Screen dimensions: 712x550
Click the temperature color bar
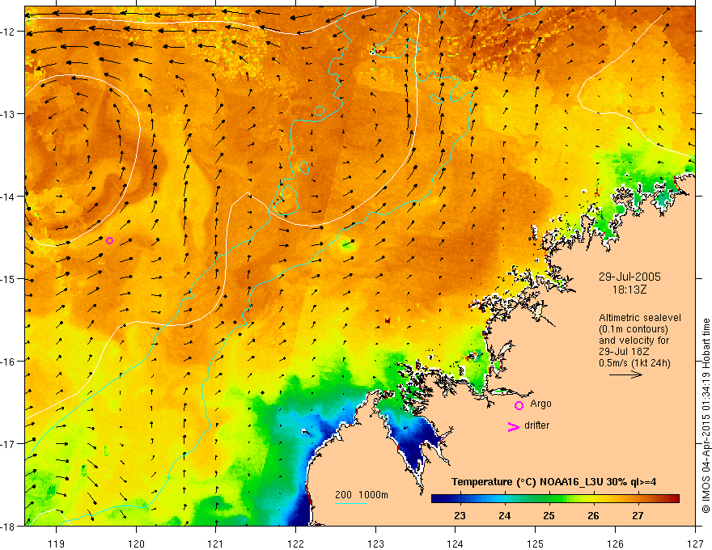tap(555, 499)
